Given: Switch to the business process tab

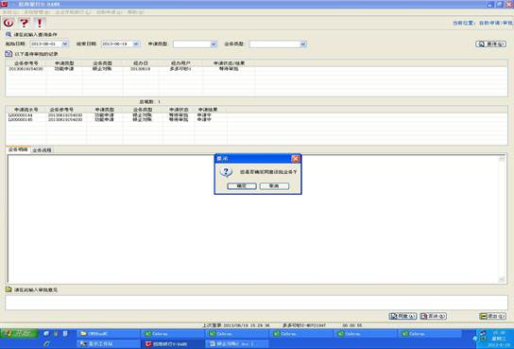Looking at the screenshot, I should click(x=42, y=149).
